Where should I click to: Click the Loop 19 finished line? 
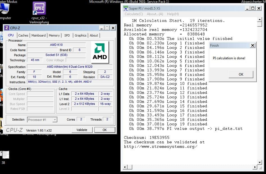pyautogui.click(x=168, y=124)
